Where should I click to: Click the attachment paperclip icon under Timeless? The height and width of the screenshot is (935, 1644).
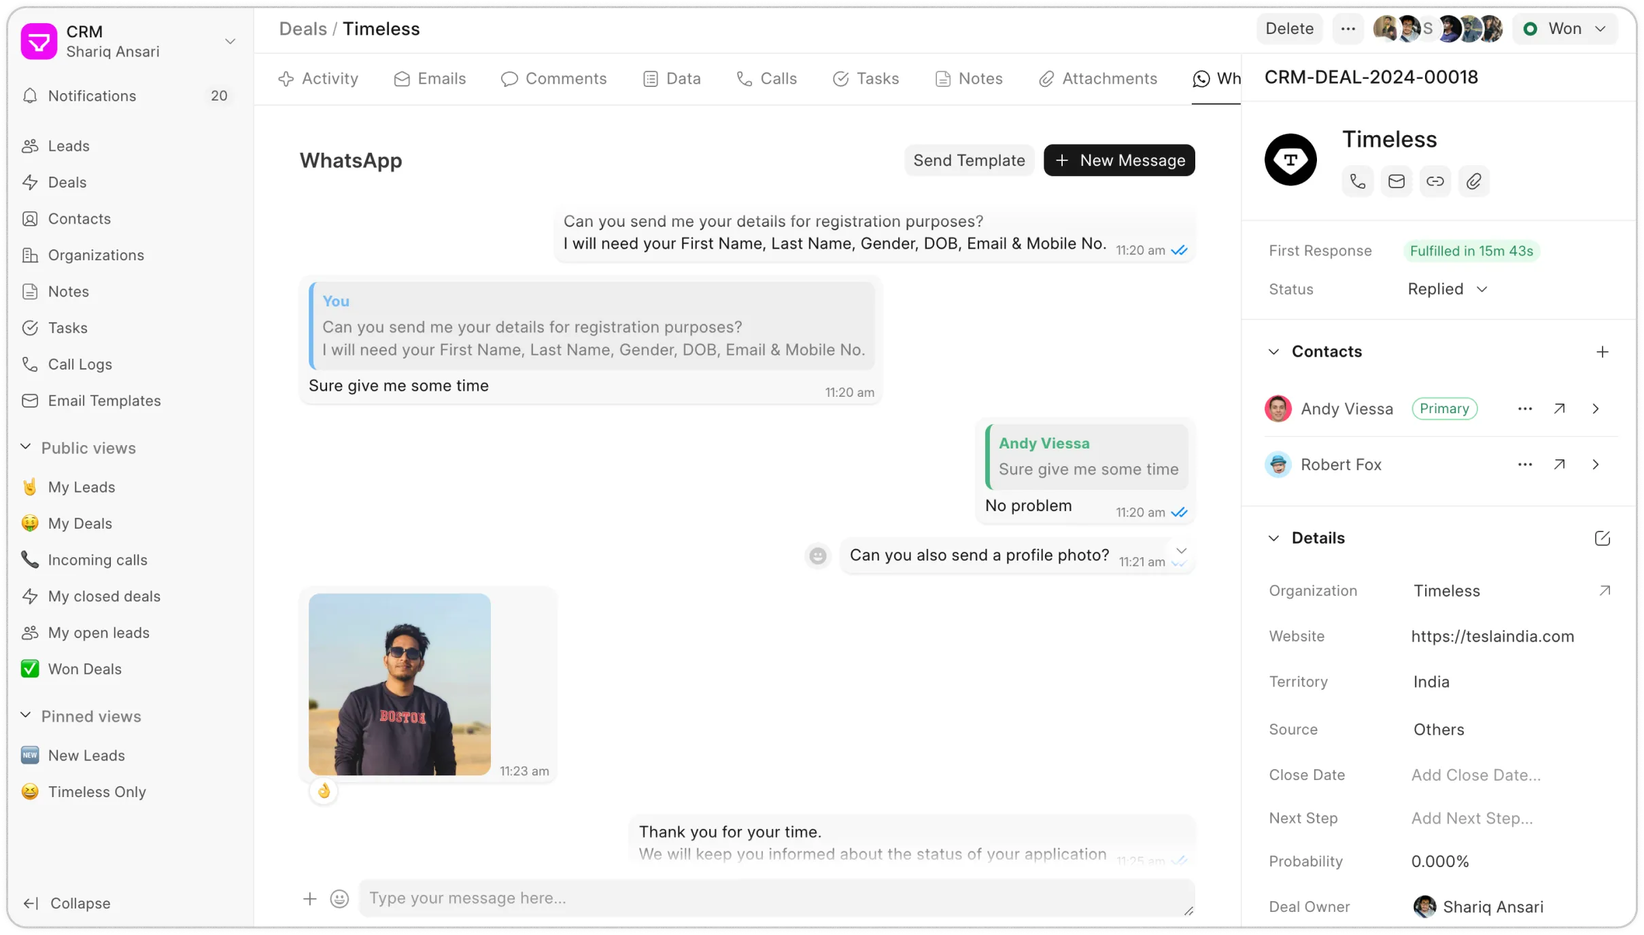click(x=1474, y=181)
